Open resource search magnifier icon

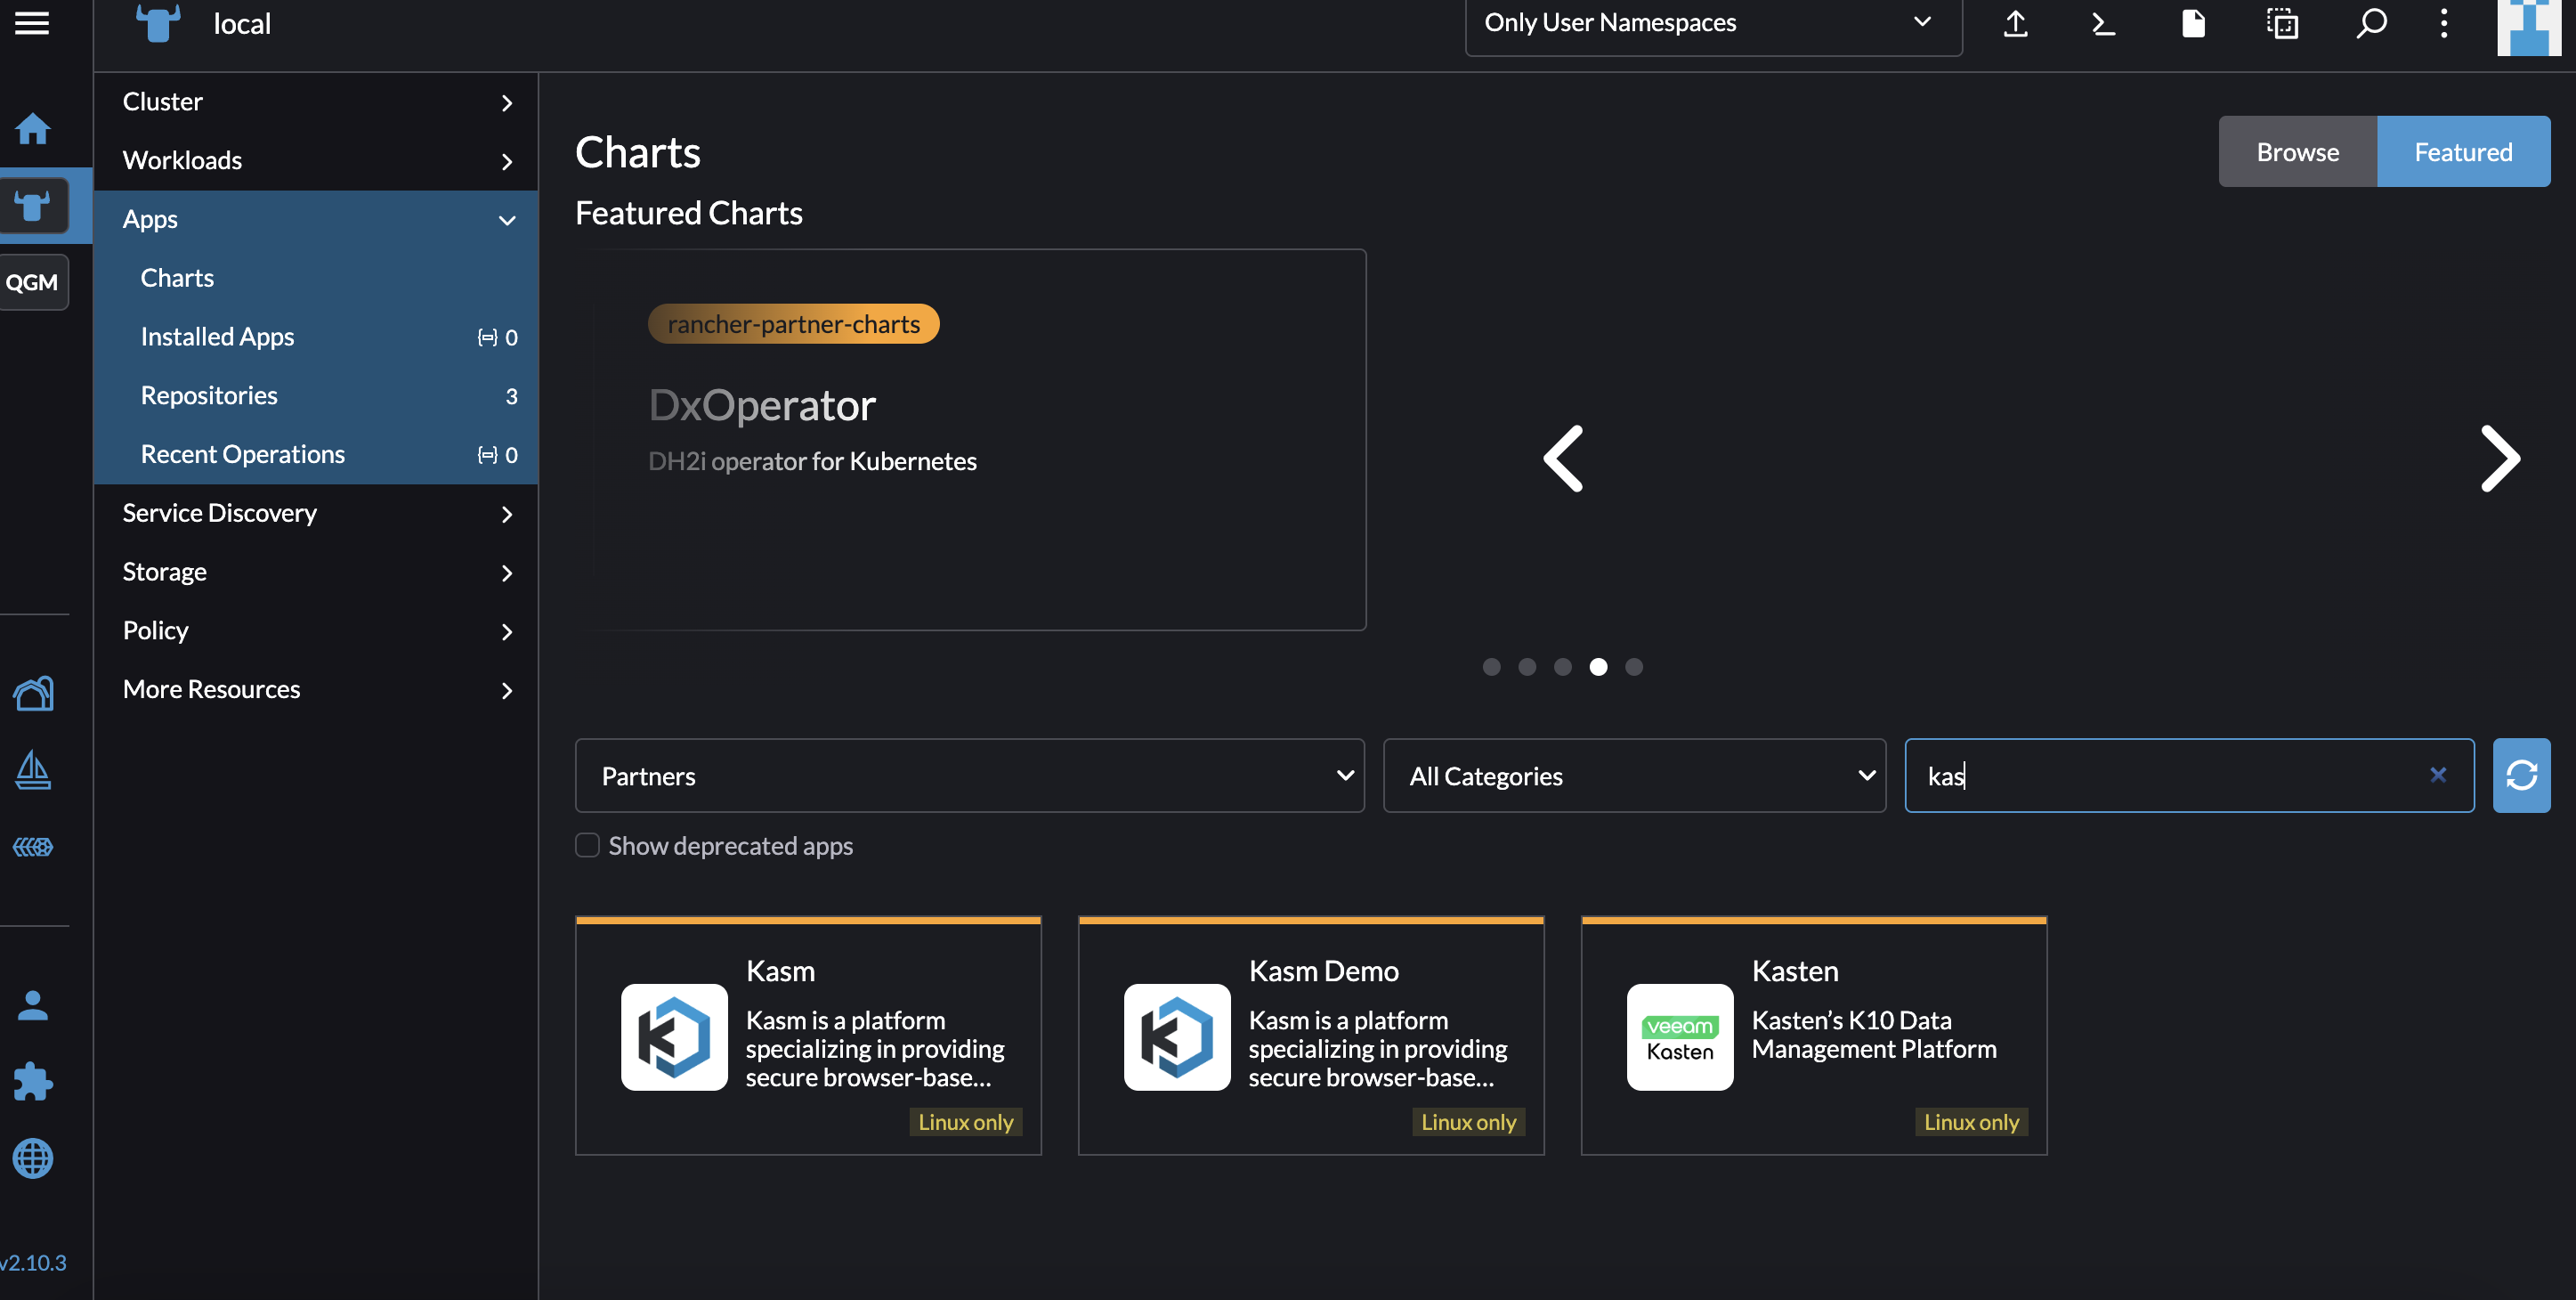2371,23
